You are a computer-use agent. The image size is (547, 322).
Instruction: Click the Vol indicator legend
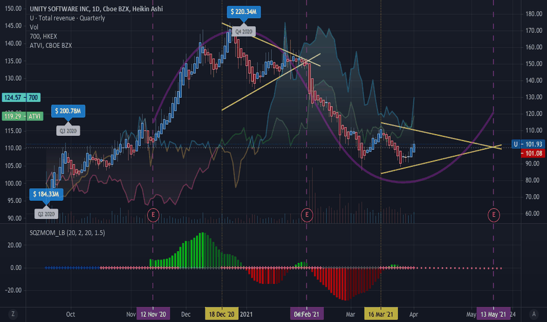click(34, 27)
